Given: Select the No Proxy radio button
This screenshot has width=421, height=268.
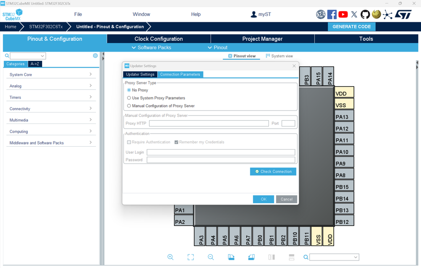Looking at the screenshot, I should click(x=129, y=90).
